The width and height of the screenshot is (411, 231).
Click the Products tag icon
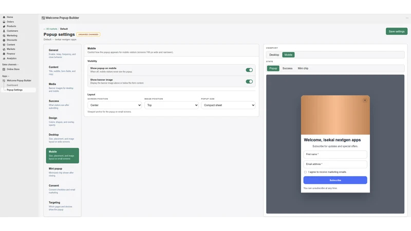(x=4, y=26)
